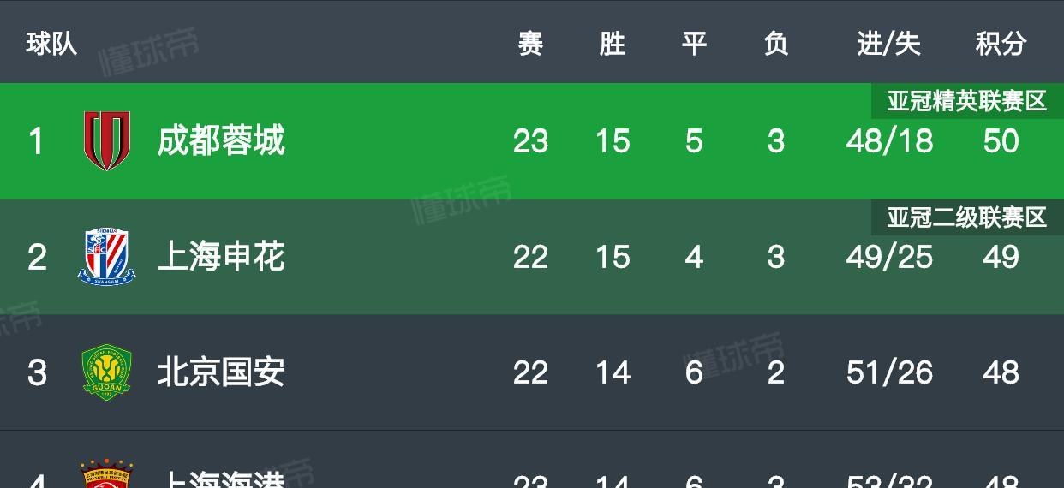The width and height of the screenshot is (1064, 488).
Task: Open 上海申花 team name
Action: point(221,257)
